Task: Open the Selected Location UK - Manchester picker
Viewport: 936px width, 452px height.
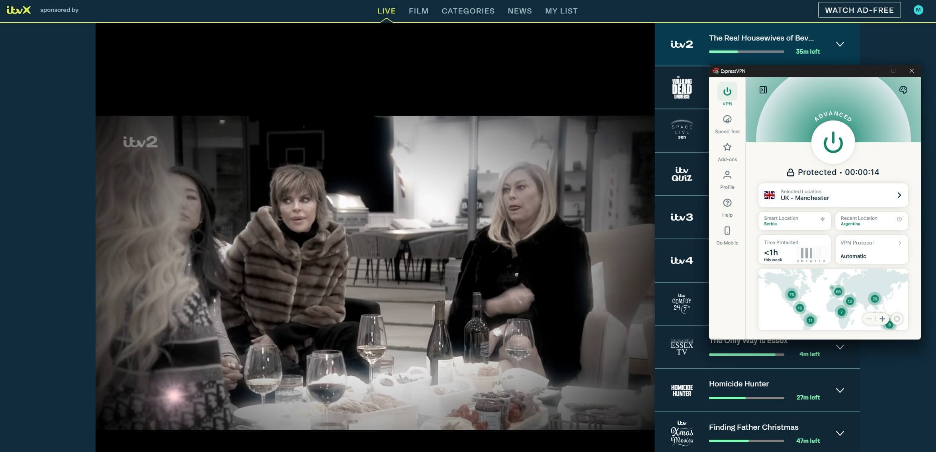Action: pyautogui.click(x=833, y=195)
